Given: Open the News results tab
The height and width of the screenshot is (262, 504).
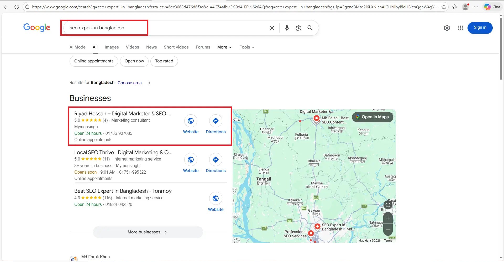Looking at the screenshot, I should tap(151, 47).
